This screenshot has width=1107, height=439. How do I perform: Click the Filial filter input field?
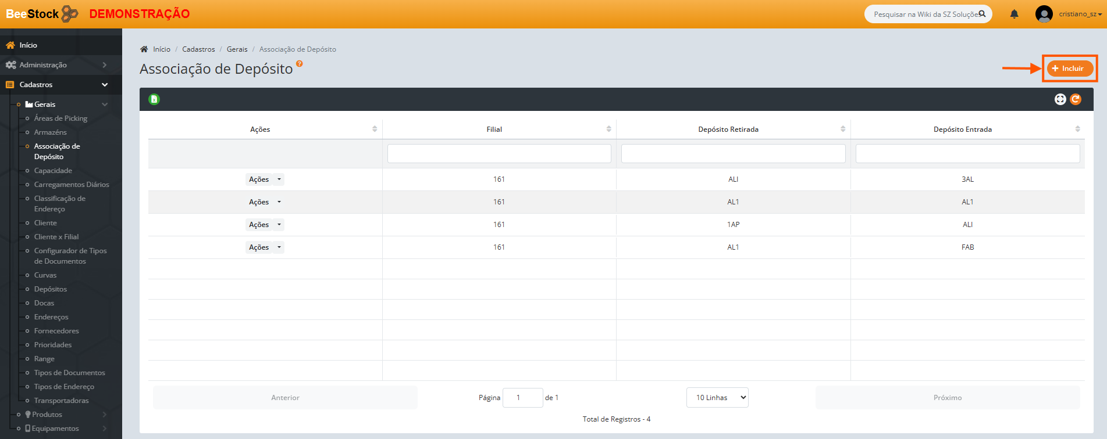pos(499,154)
